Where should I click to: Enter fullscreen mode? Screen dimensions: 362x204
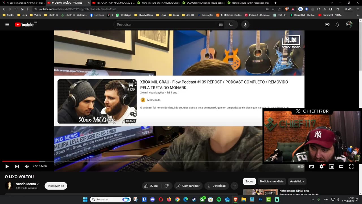click(351, 167)
